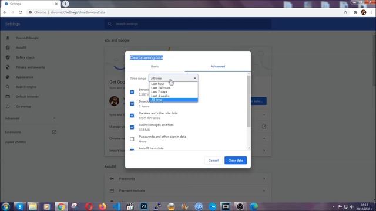Open Opera from the taskbar
This screenshot has width=376, height=211.
point(89,206)
